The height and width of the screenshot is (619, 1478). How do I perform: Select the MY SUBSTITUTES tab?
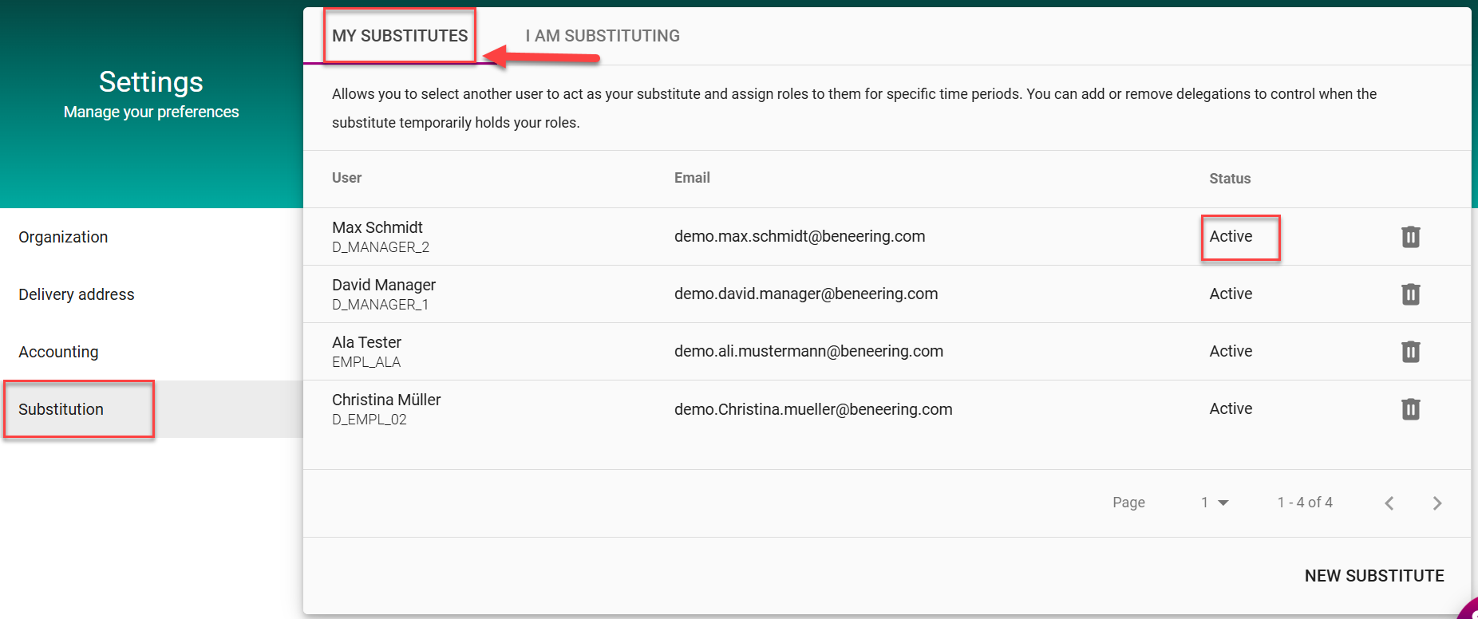point(400,36)
